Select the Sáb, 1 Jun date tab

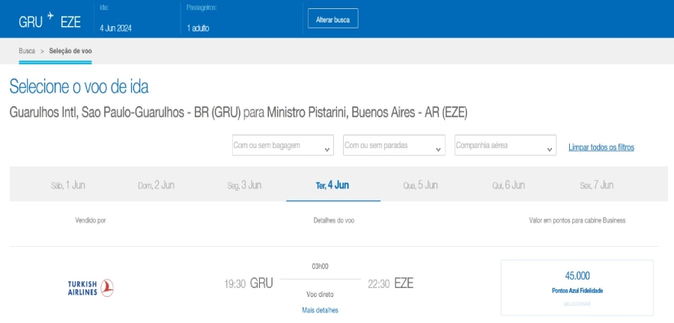click(x=68, y=185)
